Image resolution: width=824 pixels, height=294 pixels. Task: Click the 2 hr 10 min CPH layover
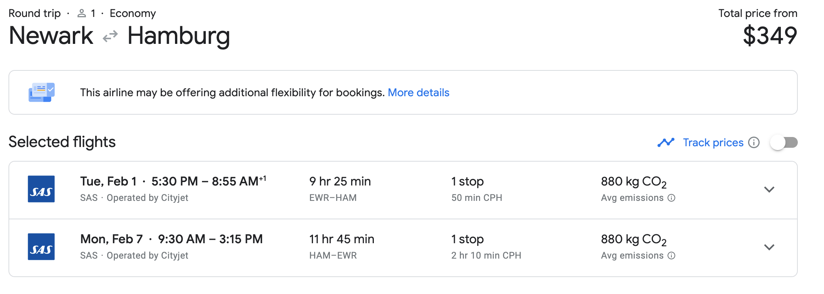pos(486,256)
